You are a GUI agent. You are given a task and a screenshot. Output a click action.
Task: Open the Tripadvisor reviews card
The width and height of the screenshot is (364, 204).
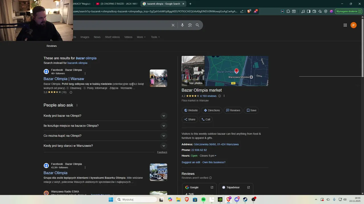[236, 189]
